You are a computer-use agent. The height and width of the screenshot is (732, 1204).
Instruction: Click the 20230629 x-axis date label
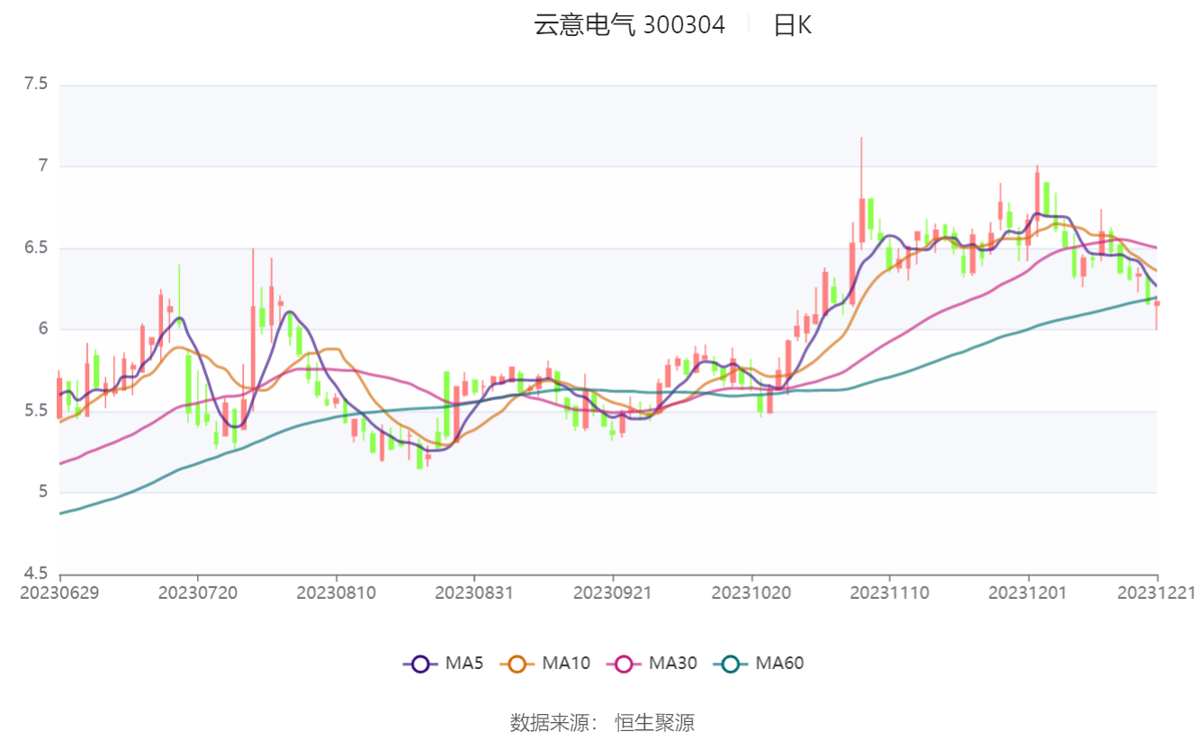[x=59, y=594]
